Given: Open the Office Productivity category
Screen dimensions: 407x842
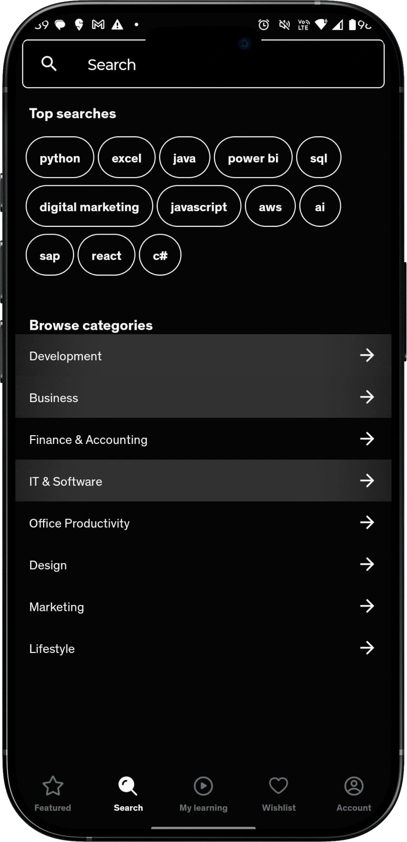Looking at the screenshot, I should (x=203, y=523).
